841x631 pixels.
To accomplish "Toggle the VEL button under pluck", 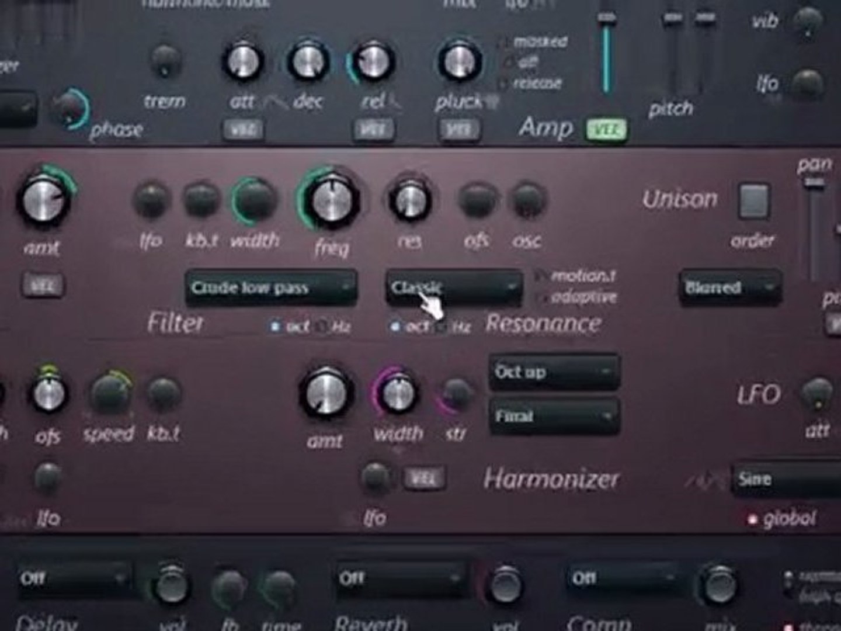I will pyautogui.click(x=460, y=129).
